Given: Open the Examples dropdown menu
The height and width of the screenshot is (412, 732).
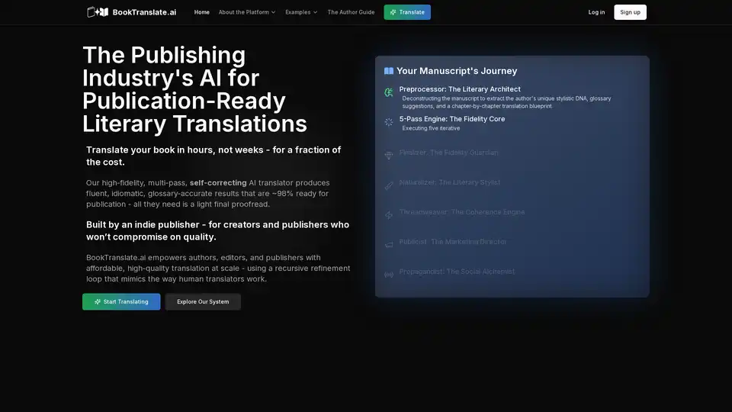Looking at the screenshot, I should [x=301, y=12].
